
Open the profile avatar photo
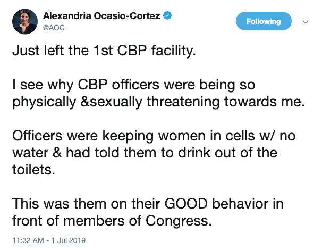click(x=25, y=21)
